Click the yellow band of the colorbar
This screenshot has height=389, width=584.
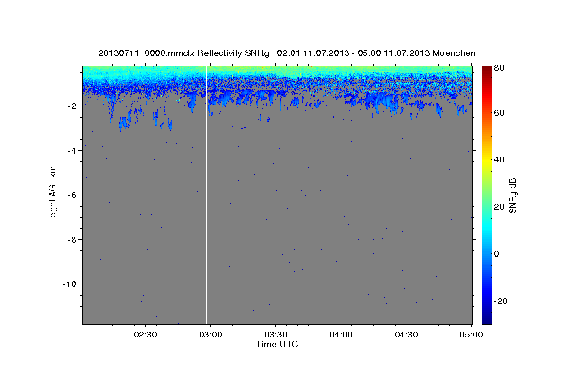point(487,160)
